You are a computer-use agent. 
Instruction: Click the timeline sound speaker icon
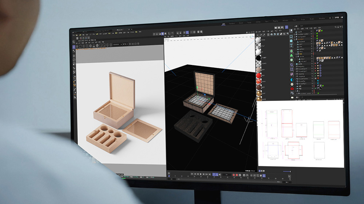coord(220,174)
